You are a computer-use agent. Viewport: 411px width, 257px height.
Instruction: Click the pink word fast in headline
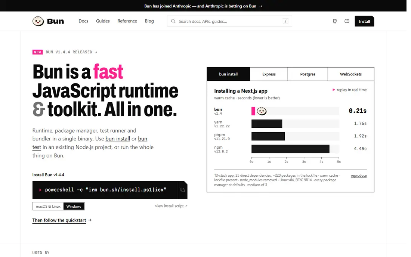108,71
